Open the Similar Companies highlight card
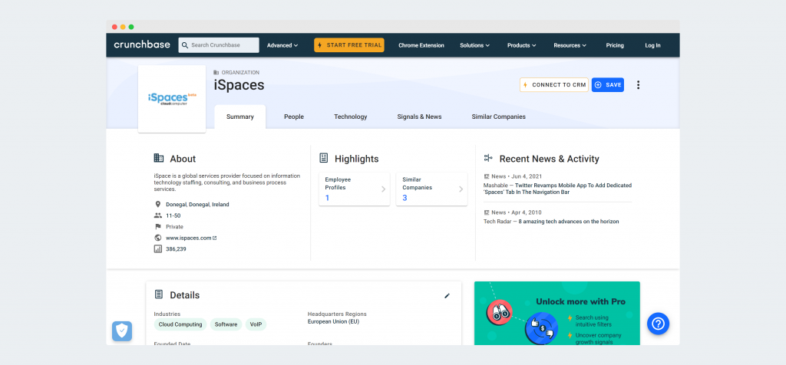This screenshot has height=365, width=786. pos(431,189)
